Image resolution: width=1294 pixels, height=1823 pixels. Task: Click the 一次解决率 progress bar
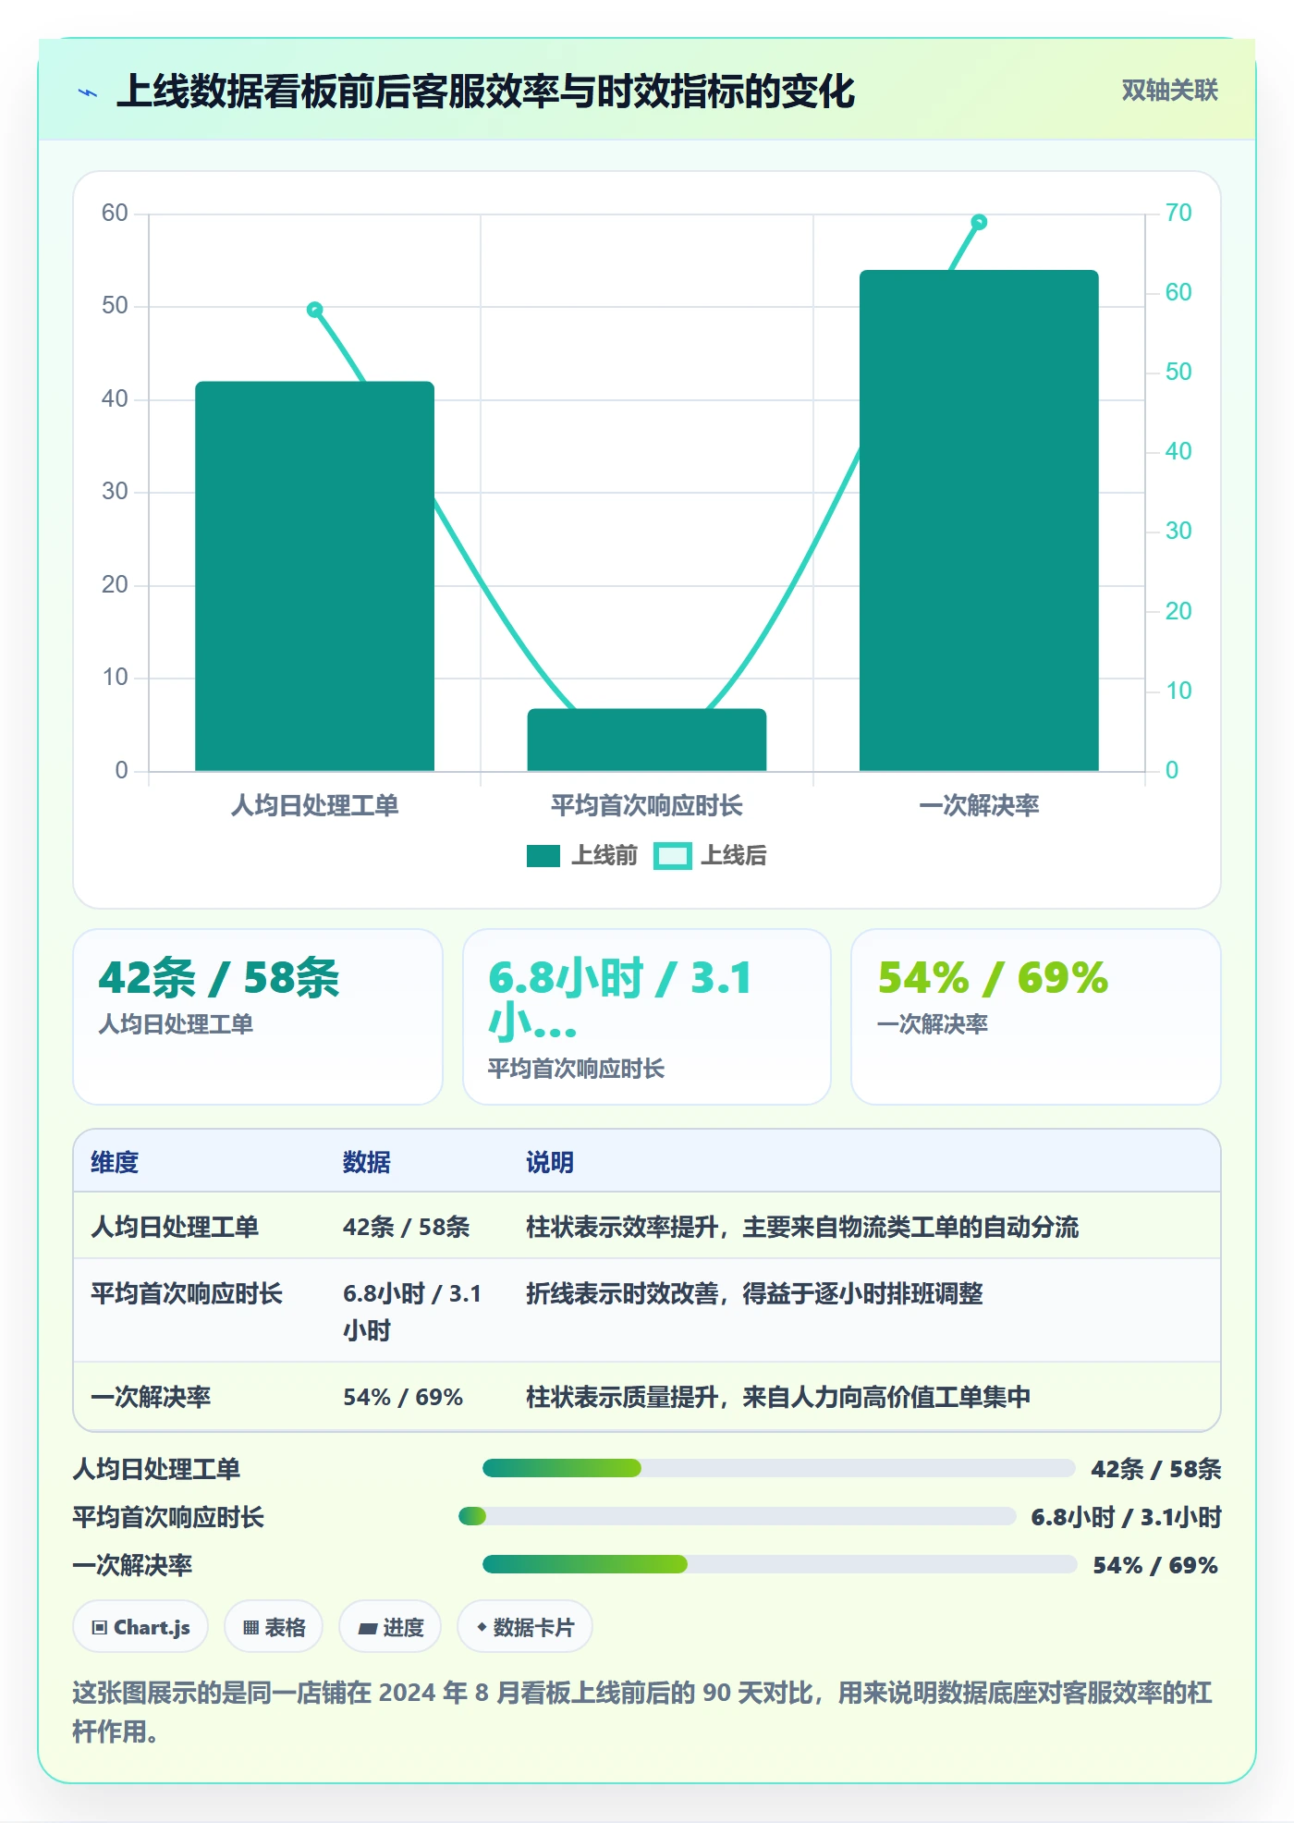[779, 1564]
